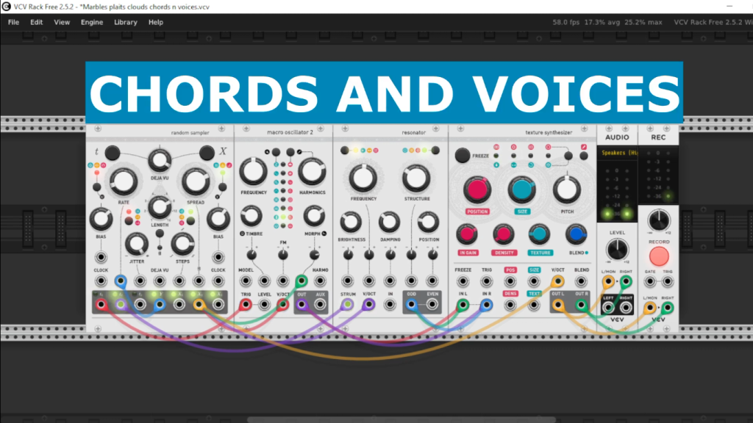Click the red RECORD button
The height and width of the screenshot is (423, 753).
[x=658, y=256]
